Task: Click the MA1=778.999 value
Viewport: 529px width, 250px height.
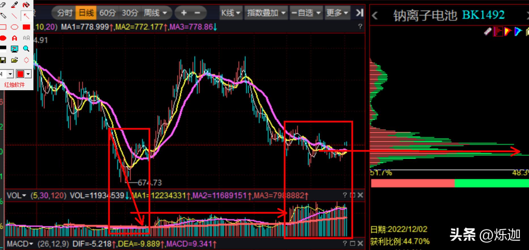Action: tap(85, 27)
